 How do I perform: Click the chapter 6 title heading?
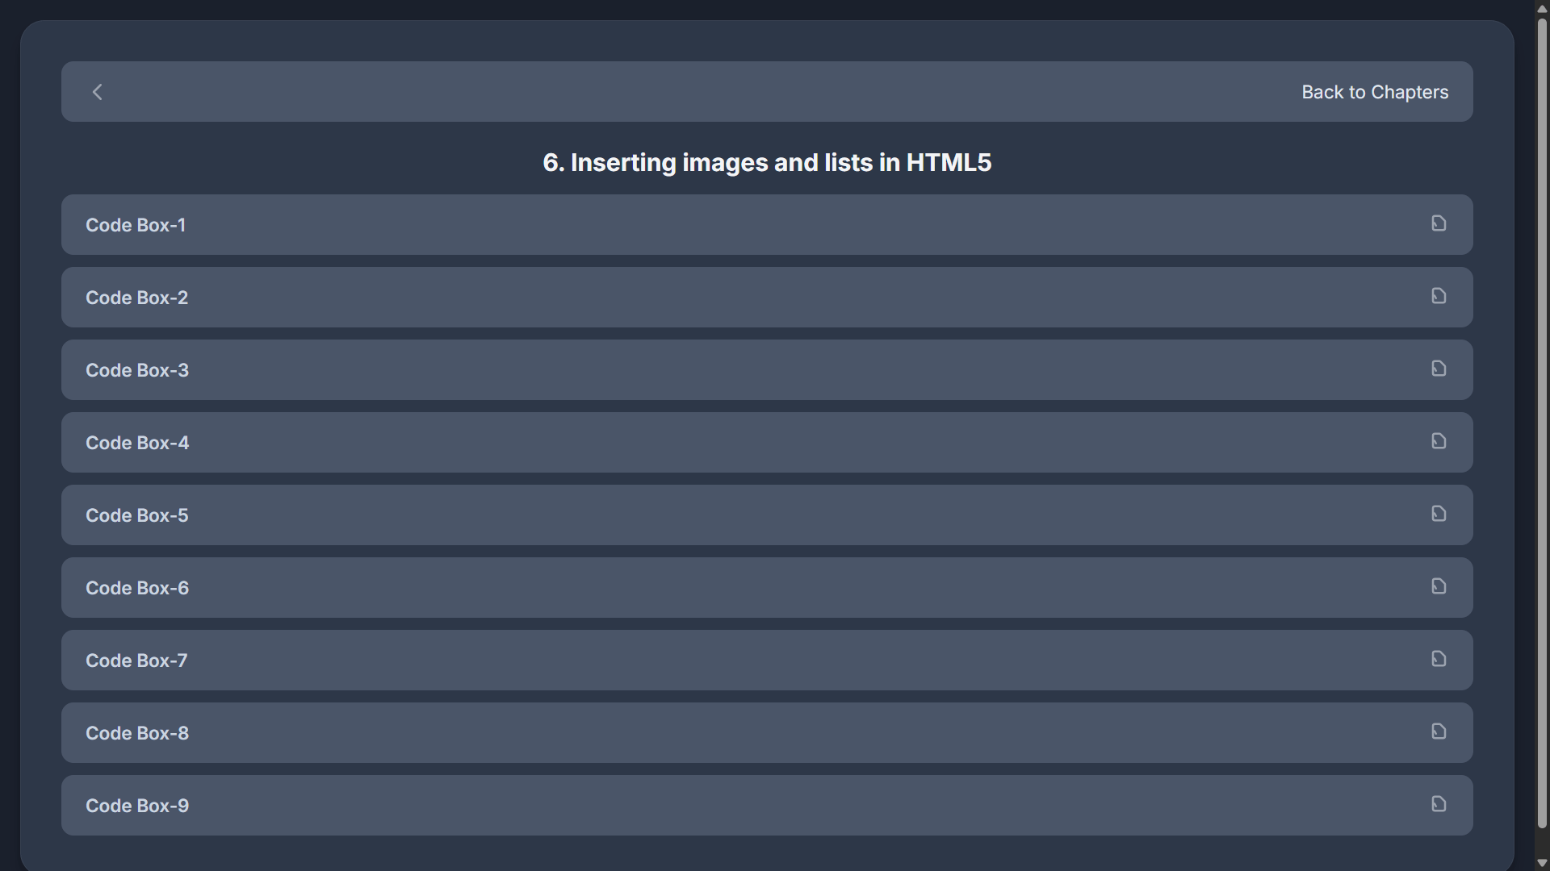[x=767, y=163]
